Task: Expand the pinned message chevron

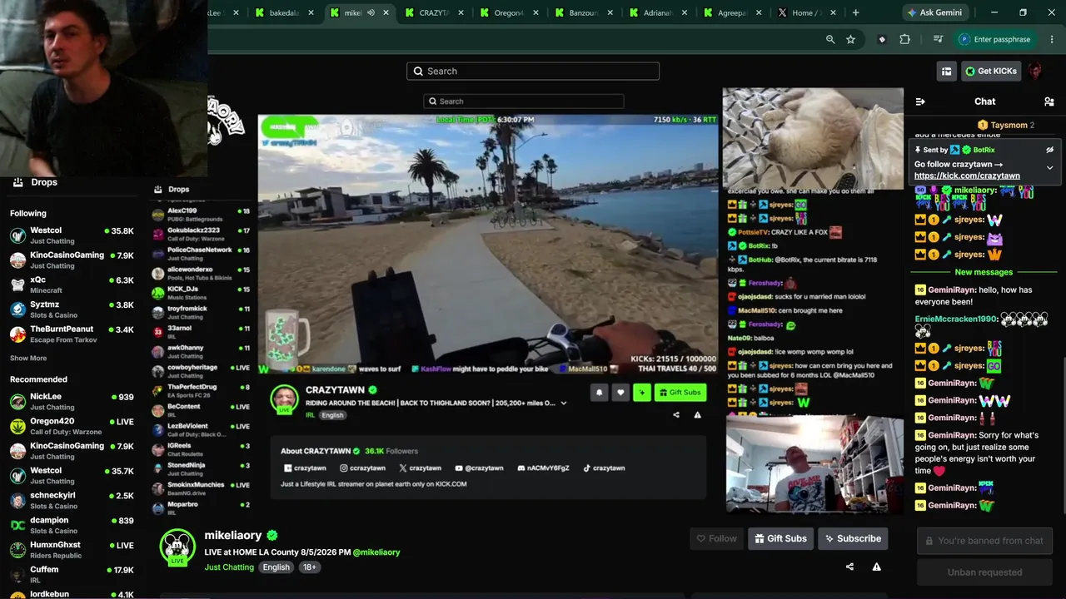Action: [1049, 167]
